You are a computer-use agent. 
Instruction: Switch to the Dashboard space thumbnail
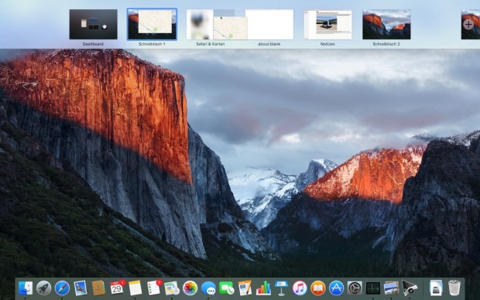(x=94, y=24)
